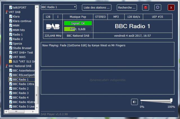Click the 225,648 MHz frequency cell
The width and height of the screenshot is (180, 119).
pyautogui.click(x=53, y=36)
